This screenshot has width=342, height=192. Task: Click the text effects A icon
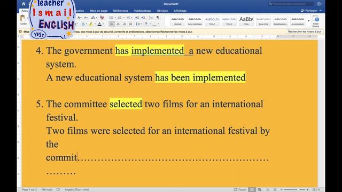pyautogui.click(x=83, y=24)
